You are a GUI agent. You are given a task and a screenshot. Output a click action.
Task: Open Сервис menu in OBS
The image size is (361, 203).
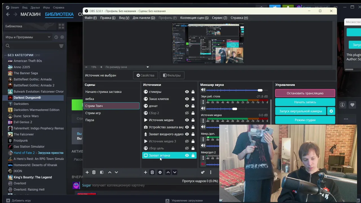point(219,18)
